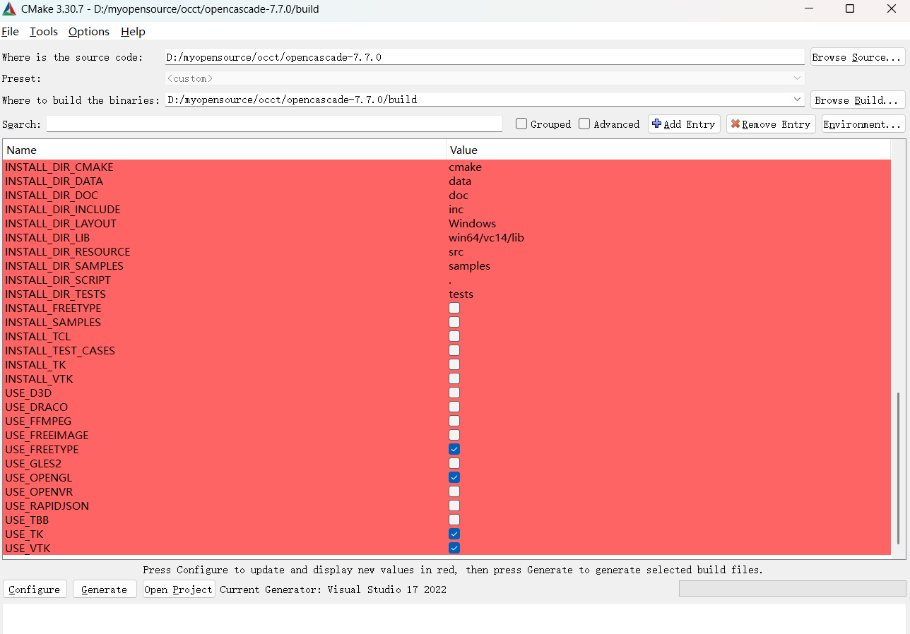Open the Preset dropdown

(x=797, y=78)
